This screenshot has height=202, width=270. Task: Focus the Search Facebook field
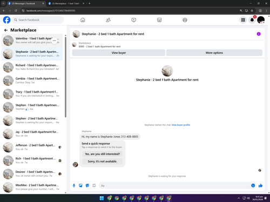pos(38,20)
